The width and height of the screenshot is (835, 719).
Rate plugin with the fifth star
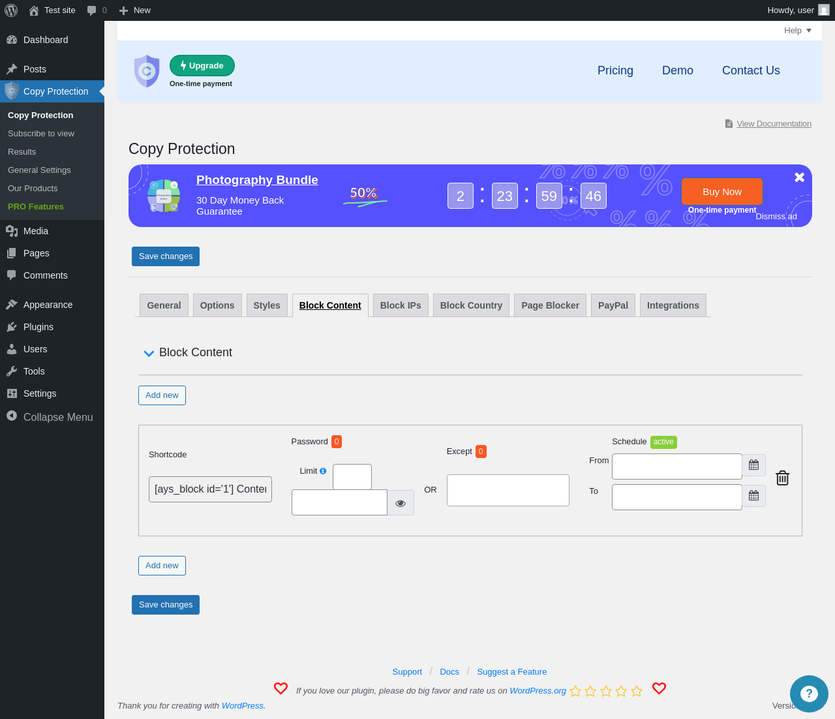(x=637, y=691)
